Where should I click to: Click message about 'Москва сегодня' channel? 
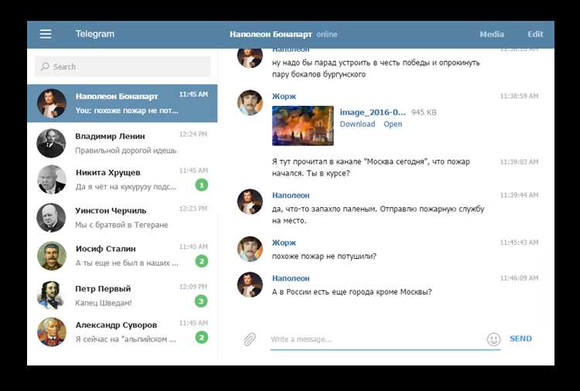pos(371,168)
